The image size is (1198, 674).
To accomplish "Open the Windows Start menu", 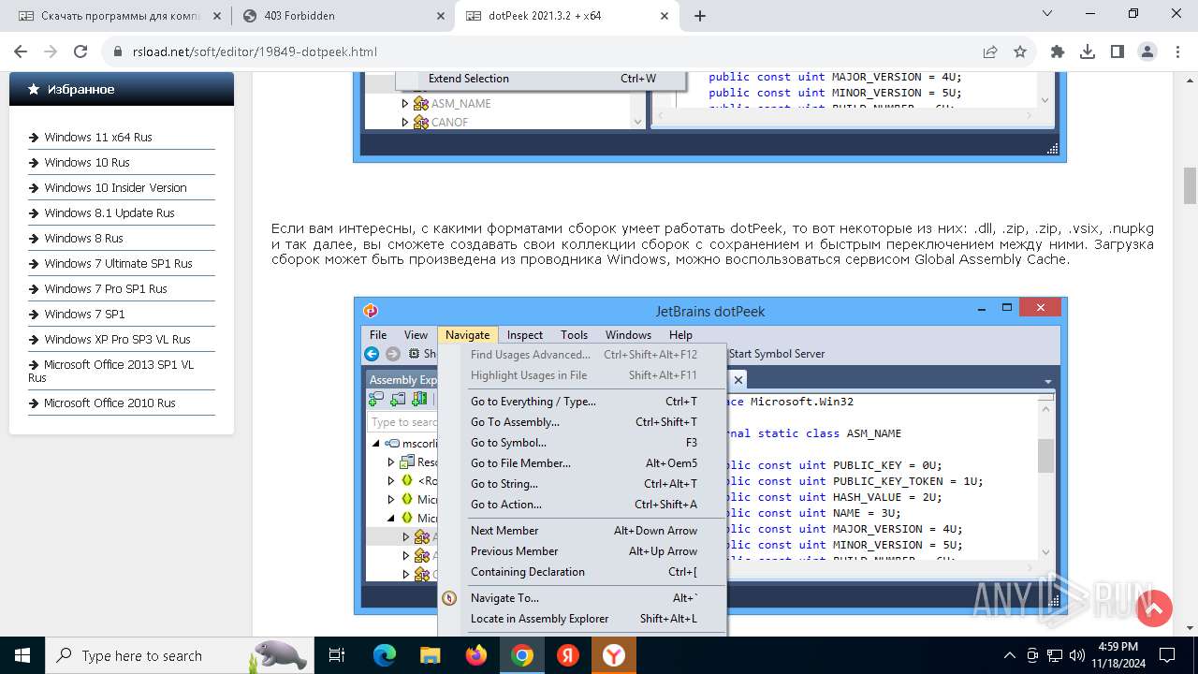I will click(22, 655).
